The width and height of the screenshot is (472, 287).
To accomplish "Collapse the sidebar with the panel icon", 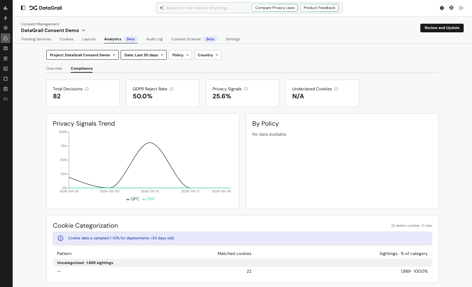I will (x=23, y=8).
